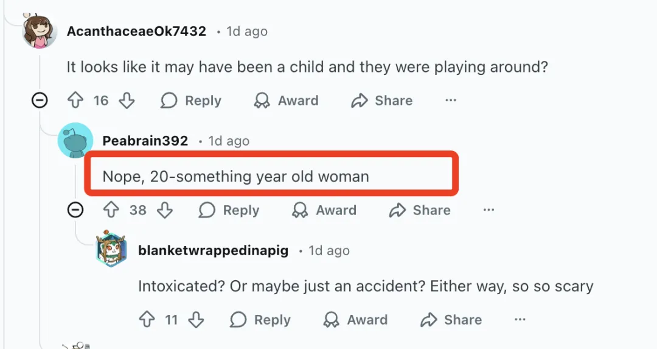Reply to AcanthaceaeOk7432's comment

191,100
